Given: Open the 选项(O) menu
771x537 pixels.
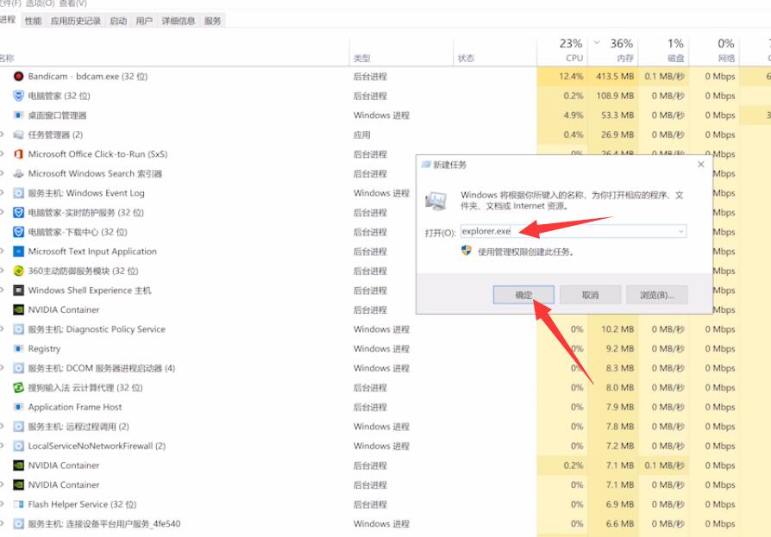Looking at the screenshot, I should click(x=40, y=3).
